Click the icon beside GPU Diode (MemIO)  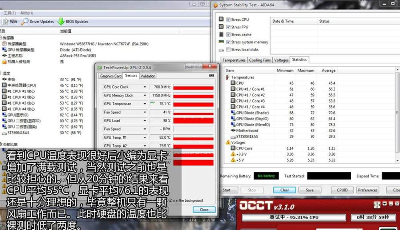pyautogui.click(x=233, y=124)
